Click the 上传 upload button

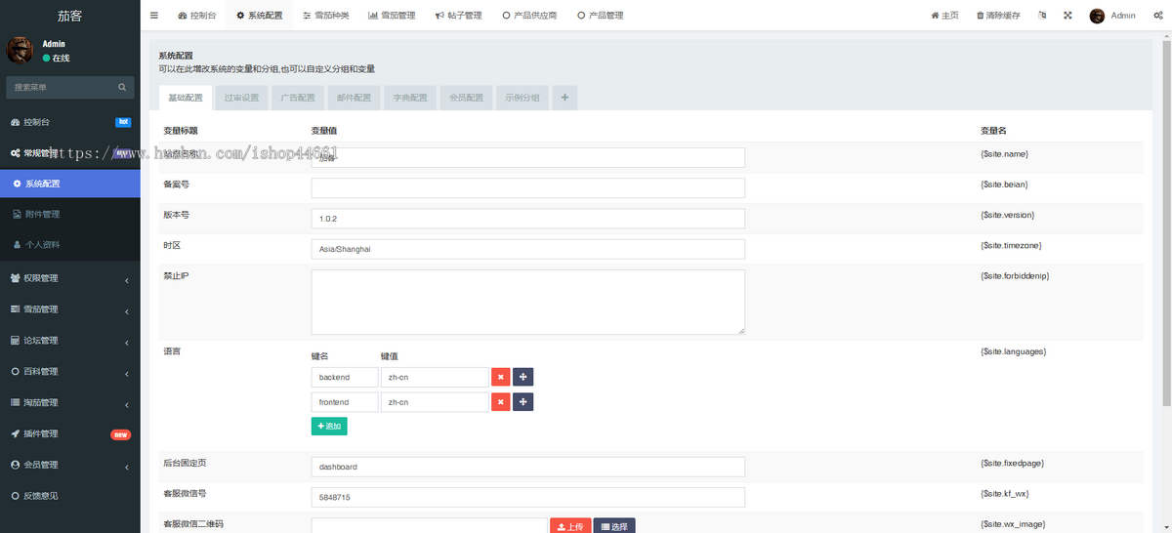tap(569, 526)
